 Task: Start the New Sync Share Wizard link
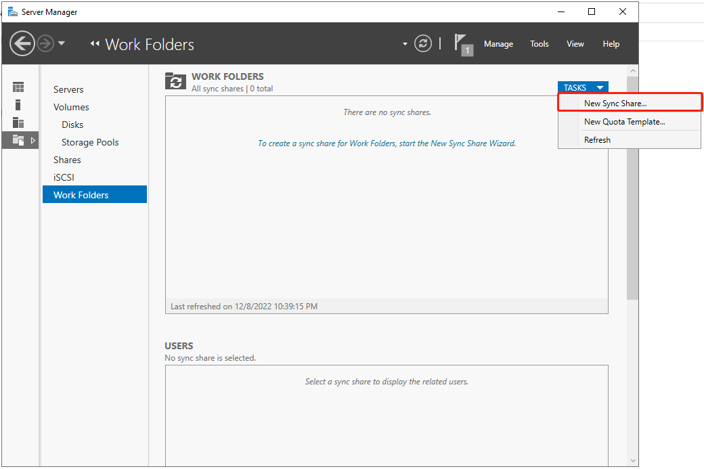(387, 143)
